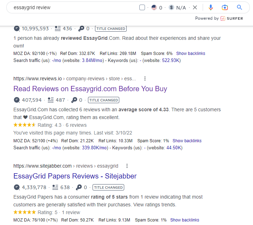The image size is (253, 225).
Task: Open three-dot menu for reviews.io result
Action: click(x=145, y=79)
